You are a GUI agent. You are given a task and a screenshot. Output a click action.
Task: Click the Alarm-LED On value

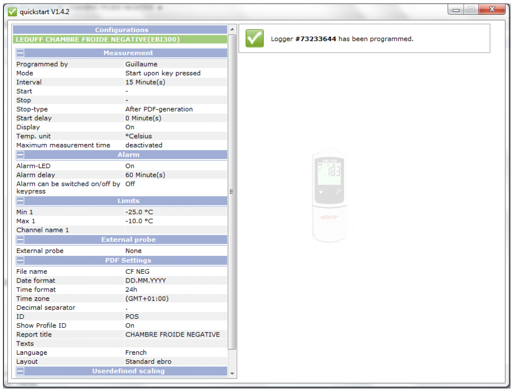130,166
